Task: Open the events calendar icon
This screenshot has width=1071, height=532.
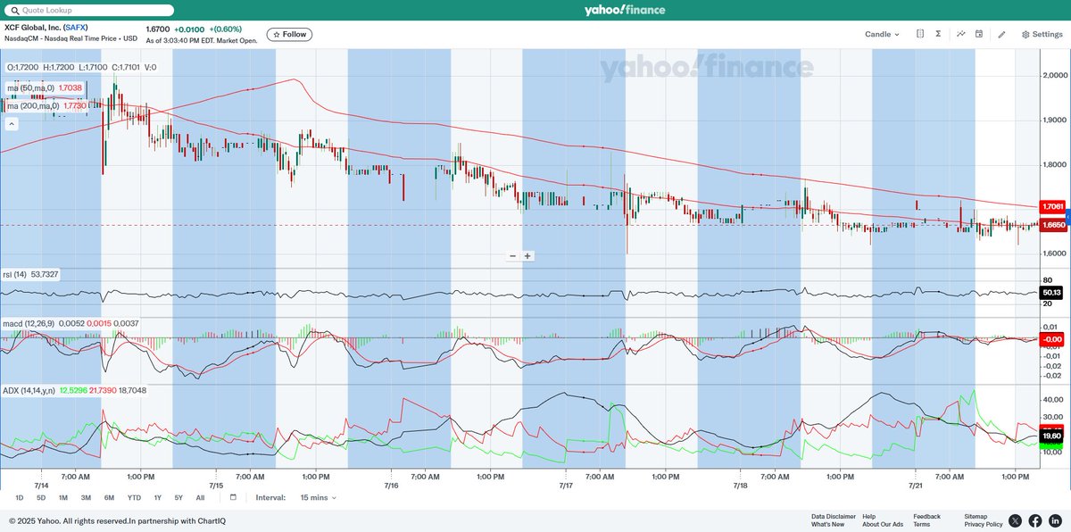Action: 979,34
